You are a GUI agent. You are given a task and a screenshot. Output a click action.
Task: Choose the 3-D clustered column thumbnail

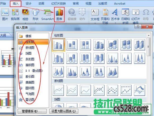tap(99, 45)
